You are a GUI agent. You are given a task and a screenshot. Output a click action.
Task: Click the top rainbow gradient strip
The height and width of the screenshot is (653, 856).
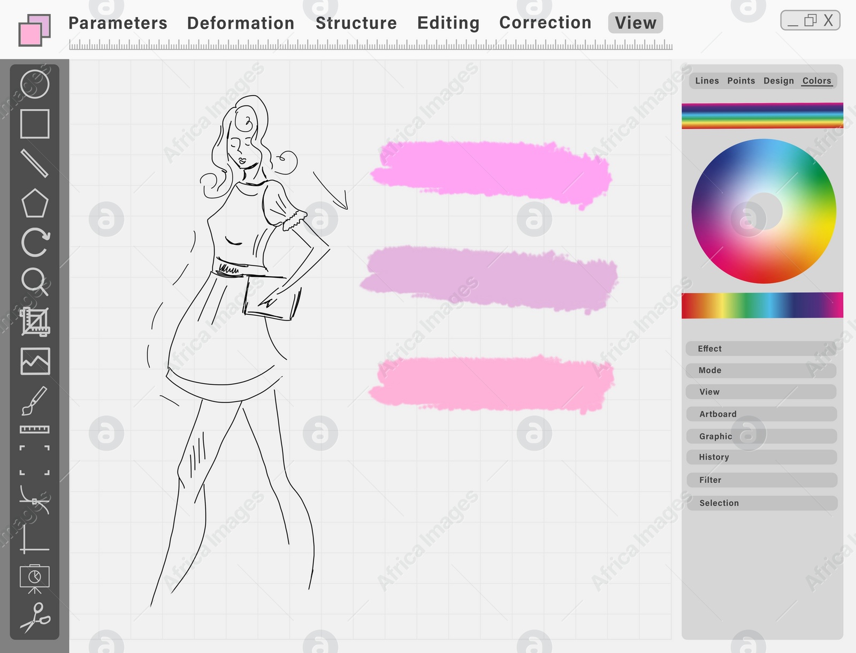click(x=762, y=116)
